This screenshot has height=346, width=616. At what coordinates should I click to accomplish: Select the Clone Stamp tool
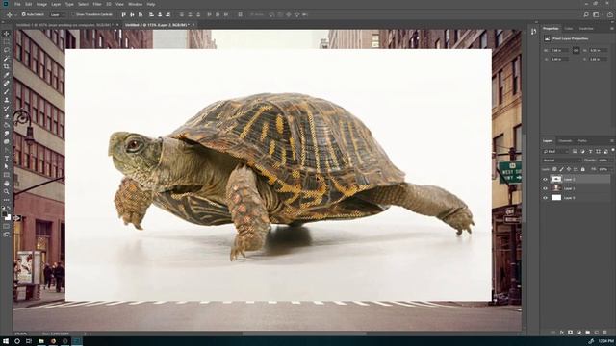[x=6, y=100]
